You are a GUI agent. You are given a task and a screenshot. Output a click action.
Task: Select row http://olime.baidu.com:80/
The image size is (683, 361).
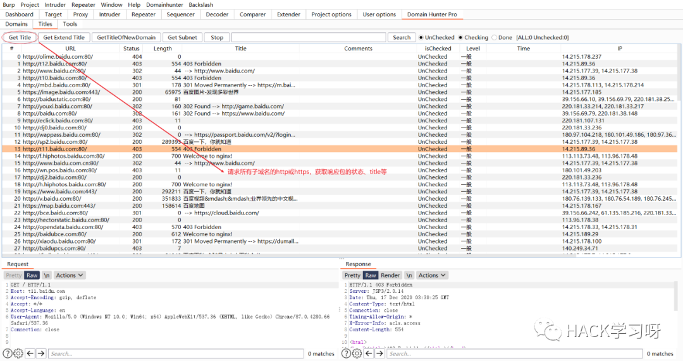point(340,57)
